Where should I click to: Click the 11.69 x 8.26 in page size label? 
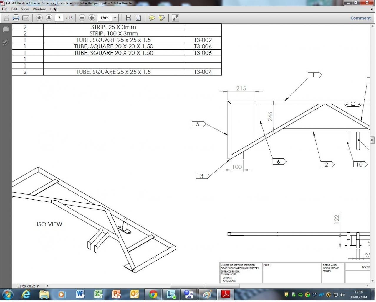pyautogui.click(x=29, y=286)
